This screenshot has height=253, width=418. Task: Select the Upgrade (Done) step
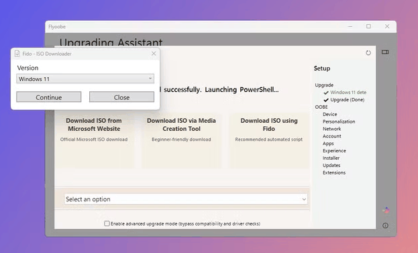[x=344, y=100]
